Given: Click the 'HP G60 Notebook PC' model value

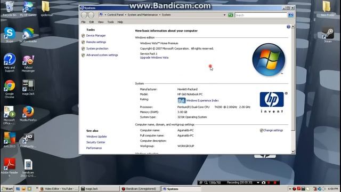Looking at the screenshot, I should pos(190,94).
